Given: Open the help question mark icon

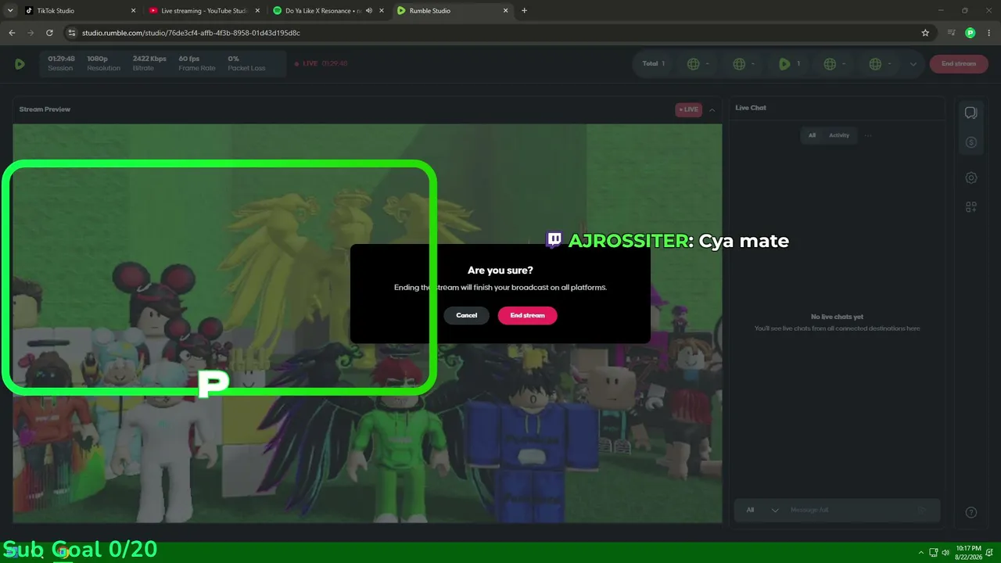Looking at the screenshot, I should pos(971,512).
